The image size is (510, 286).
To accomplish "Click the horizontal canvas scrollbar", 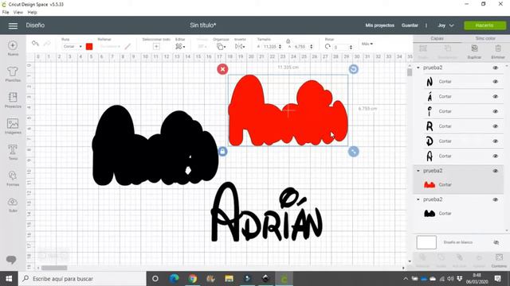I will pyautogui.click(x=54, y=268).
